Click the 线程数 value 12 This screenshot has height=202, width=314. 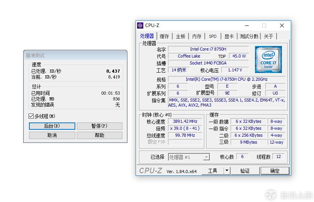click(278, 156)
